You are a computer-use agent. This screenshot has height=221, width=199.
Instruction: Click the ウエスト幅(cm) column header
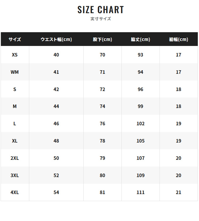pos(56,39)
